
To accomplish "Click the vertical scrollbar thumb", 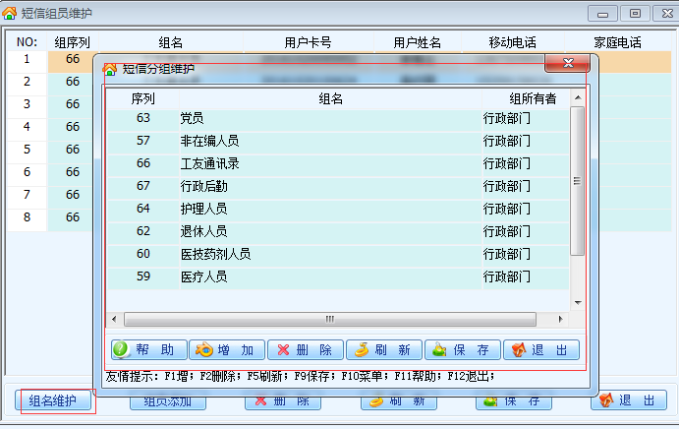I will (577, 181).
